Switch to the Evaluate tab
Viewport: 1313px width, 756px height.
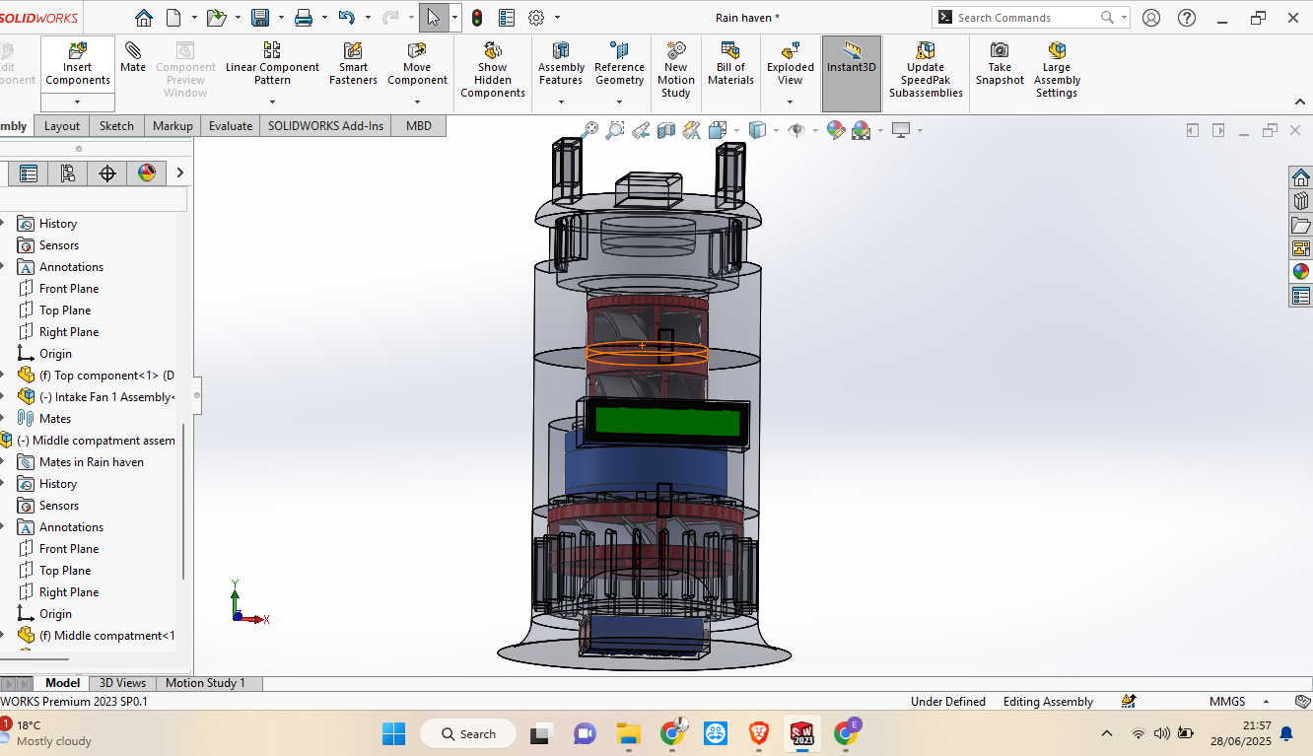tap(231, 126)
